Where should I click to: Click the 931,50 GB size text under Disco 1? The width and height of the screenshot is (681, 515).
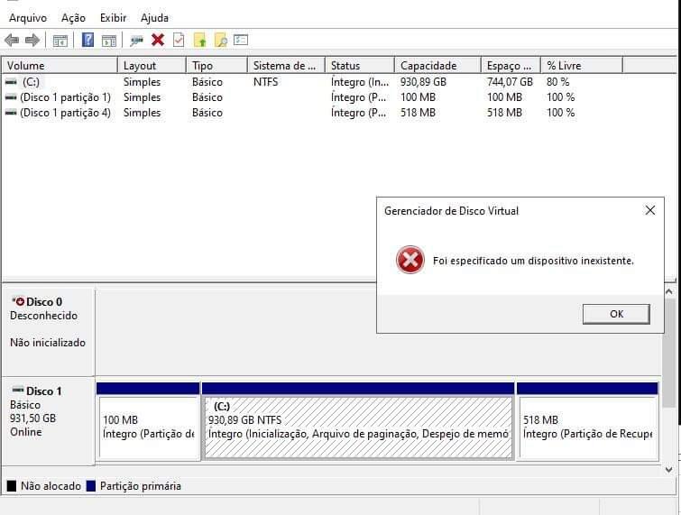click(x=33, y=418)
